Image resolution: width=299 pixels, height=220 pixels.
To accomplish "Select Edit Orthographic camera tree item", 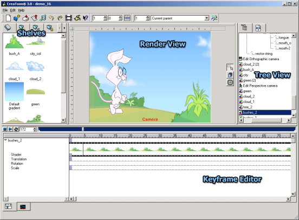I will coord(261,59).
